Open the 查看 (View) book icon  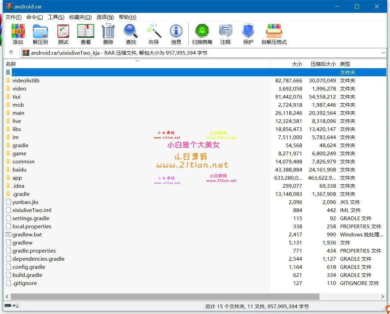pyautogui.click(x=85, y=31)
